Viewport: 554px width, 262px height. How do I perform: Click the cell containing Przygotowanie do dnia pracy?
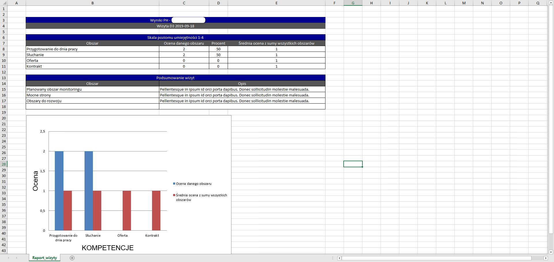tap(92, 49)
